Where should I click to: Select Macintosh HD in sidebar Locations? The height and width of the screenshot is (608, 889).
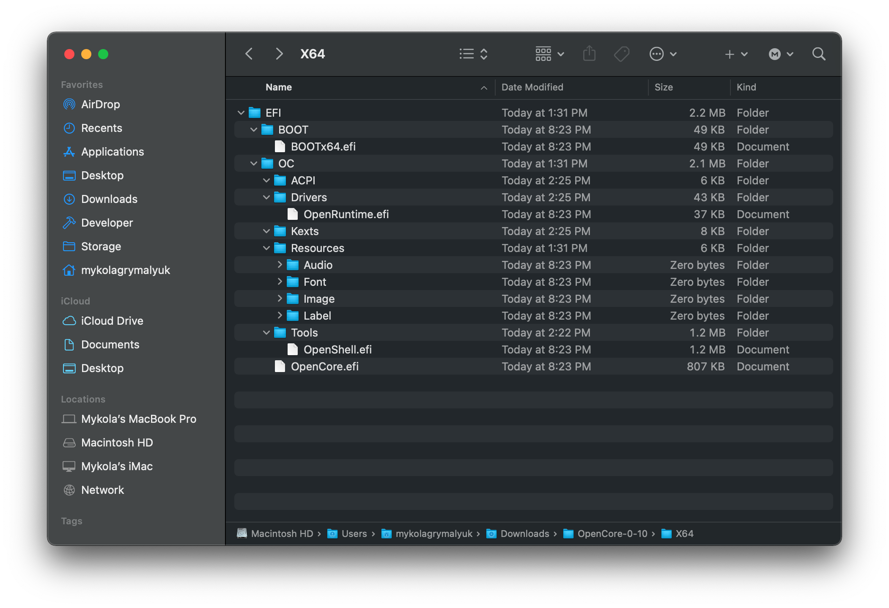pos(117,443)
